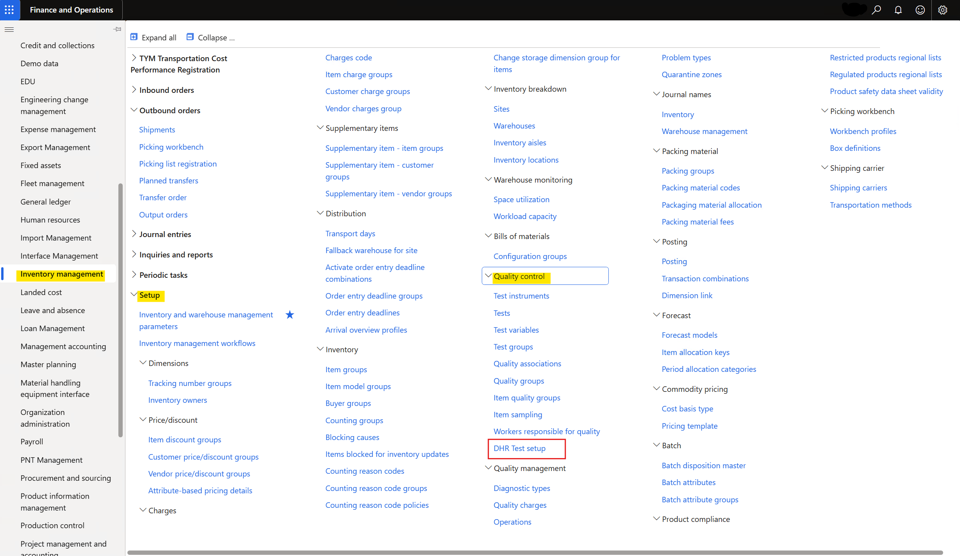Click the horizontal scrollbar at bottom
This screenshot has width=960, height=556.
[x=535, y=552]
